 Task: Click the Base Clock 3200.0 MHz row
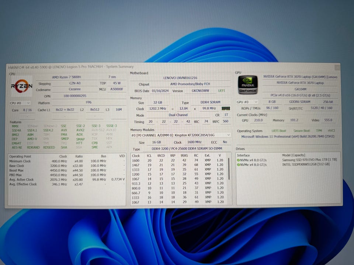click(67, 166)
